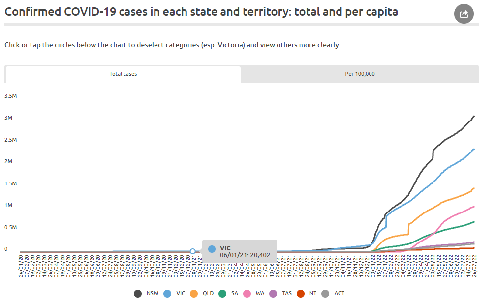Click the end of the NSW black line
This screenshot has width=495, height=303.
[474, 116]
